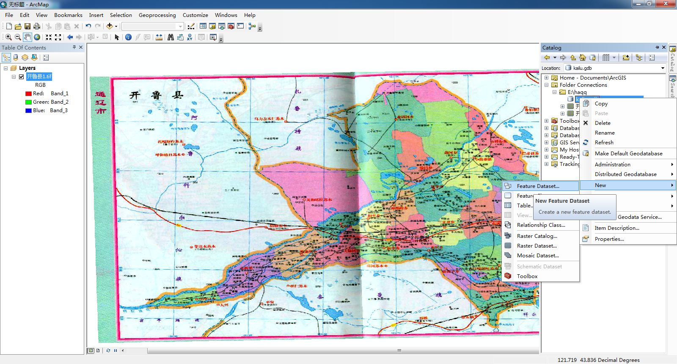This screenshot has width=677, height=364.
Task: Uncheck the 开鲁县1.tif layer checkbox
Action: (22, 77)
